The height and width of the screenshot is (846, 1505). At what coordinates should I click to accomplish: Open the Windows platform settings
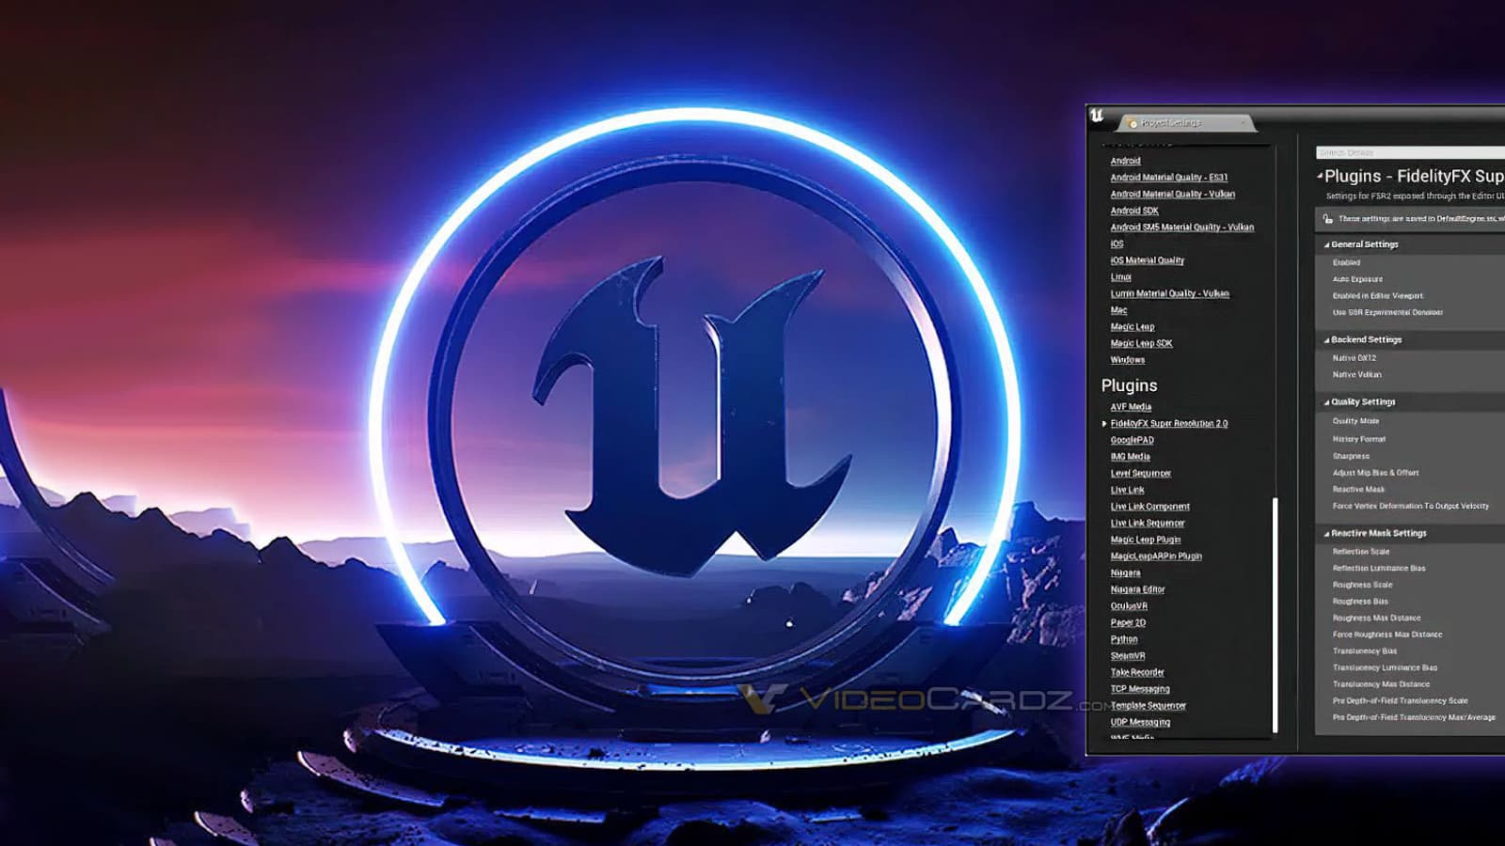click(x=1128, y=360)
